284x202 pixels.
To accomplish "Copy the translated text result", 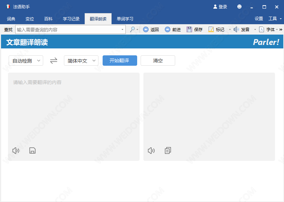I will click(x=168, y=150).
